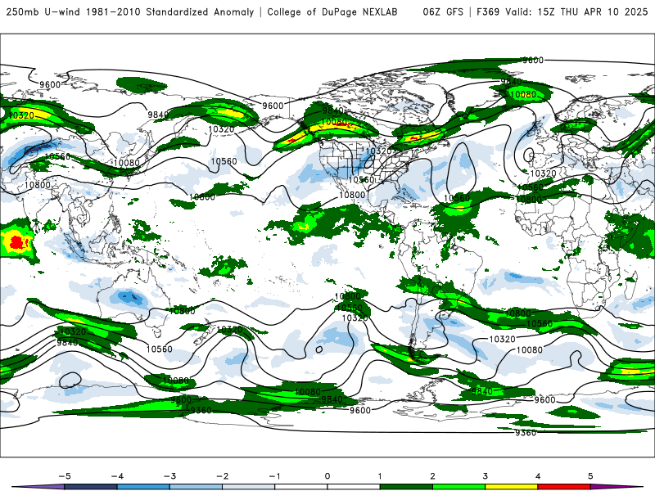Image resolution: width=655 pixels, height=491 pixels.
Task: Click the "5" colorbar label
Action: pyautogui.click(x=590, y=476)
